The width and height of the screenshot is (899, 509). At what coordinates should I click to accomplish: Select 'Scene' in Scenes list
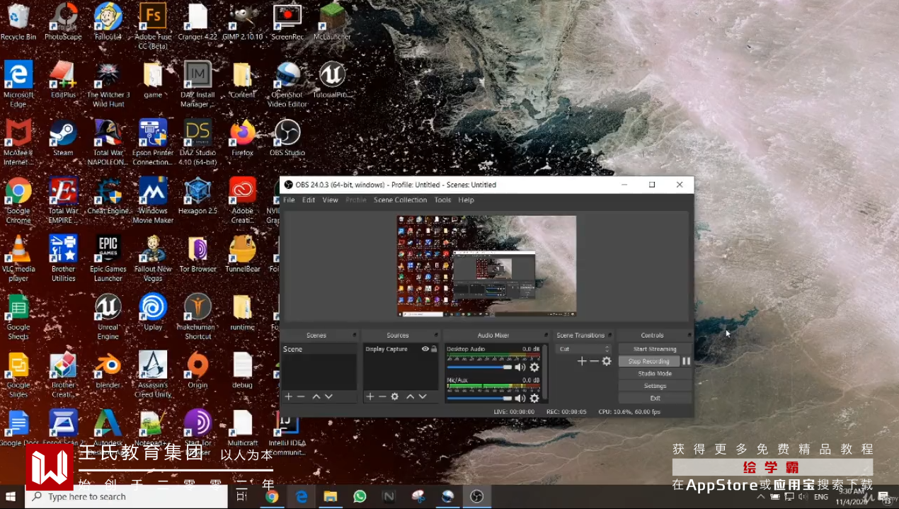(319, 349)
